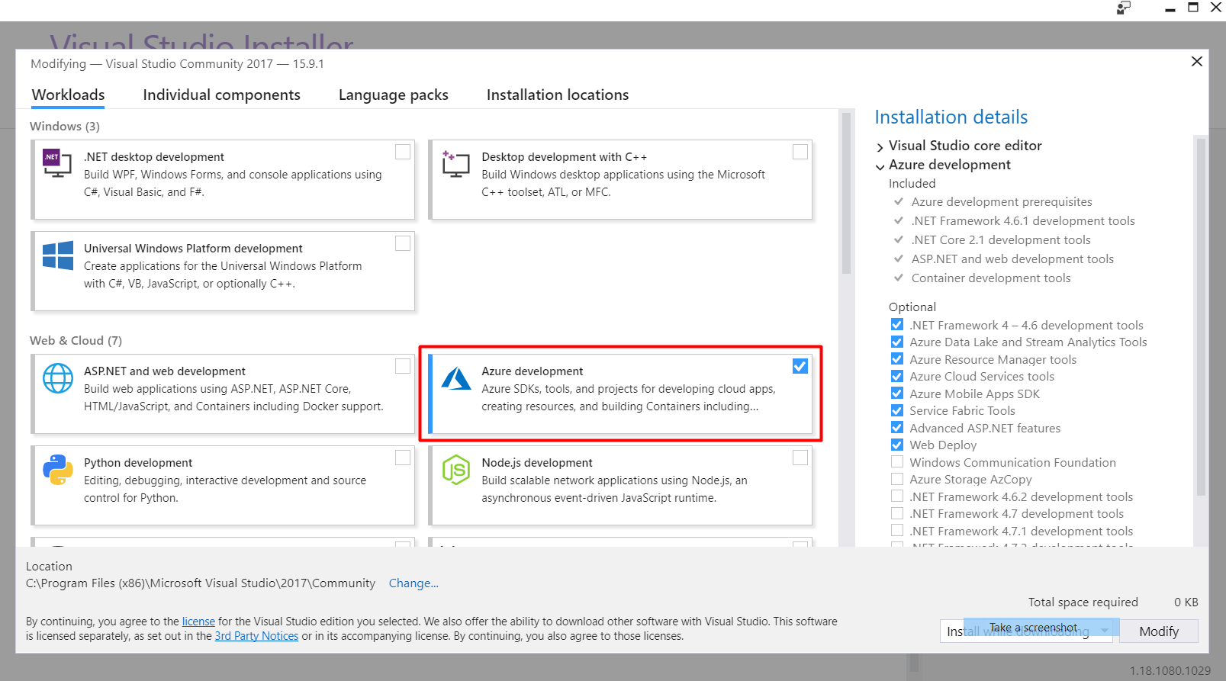This screenshot has width=1226, height=681.
Task: Uncheck Azure Cloud Services tools option
Action: [897, 376]
